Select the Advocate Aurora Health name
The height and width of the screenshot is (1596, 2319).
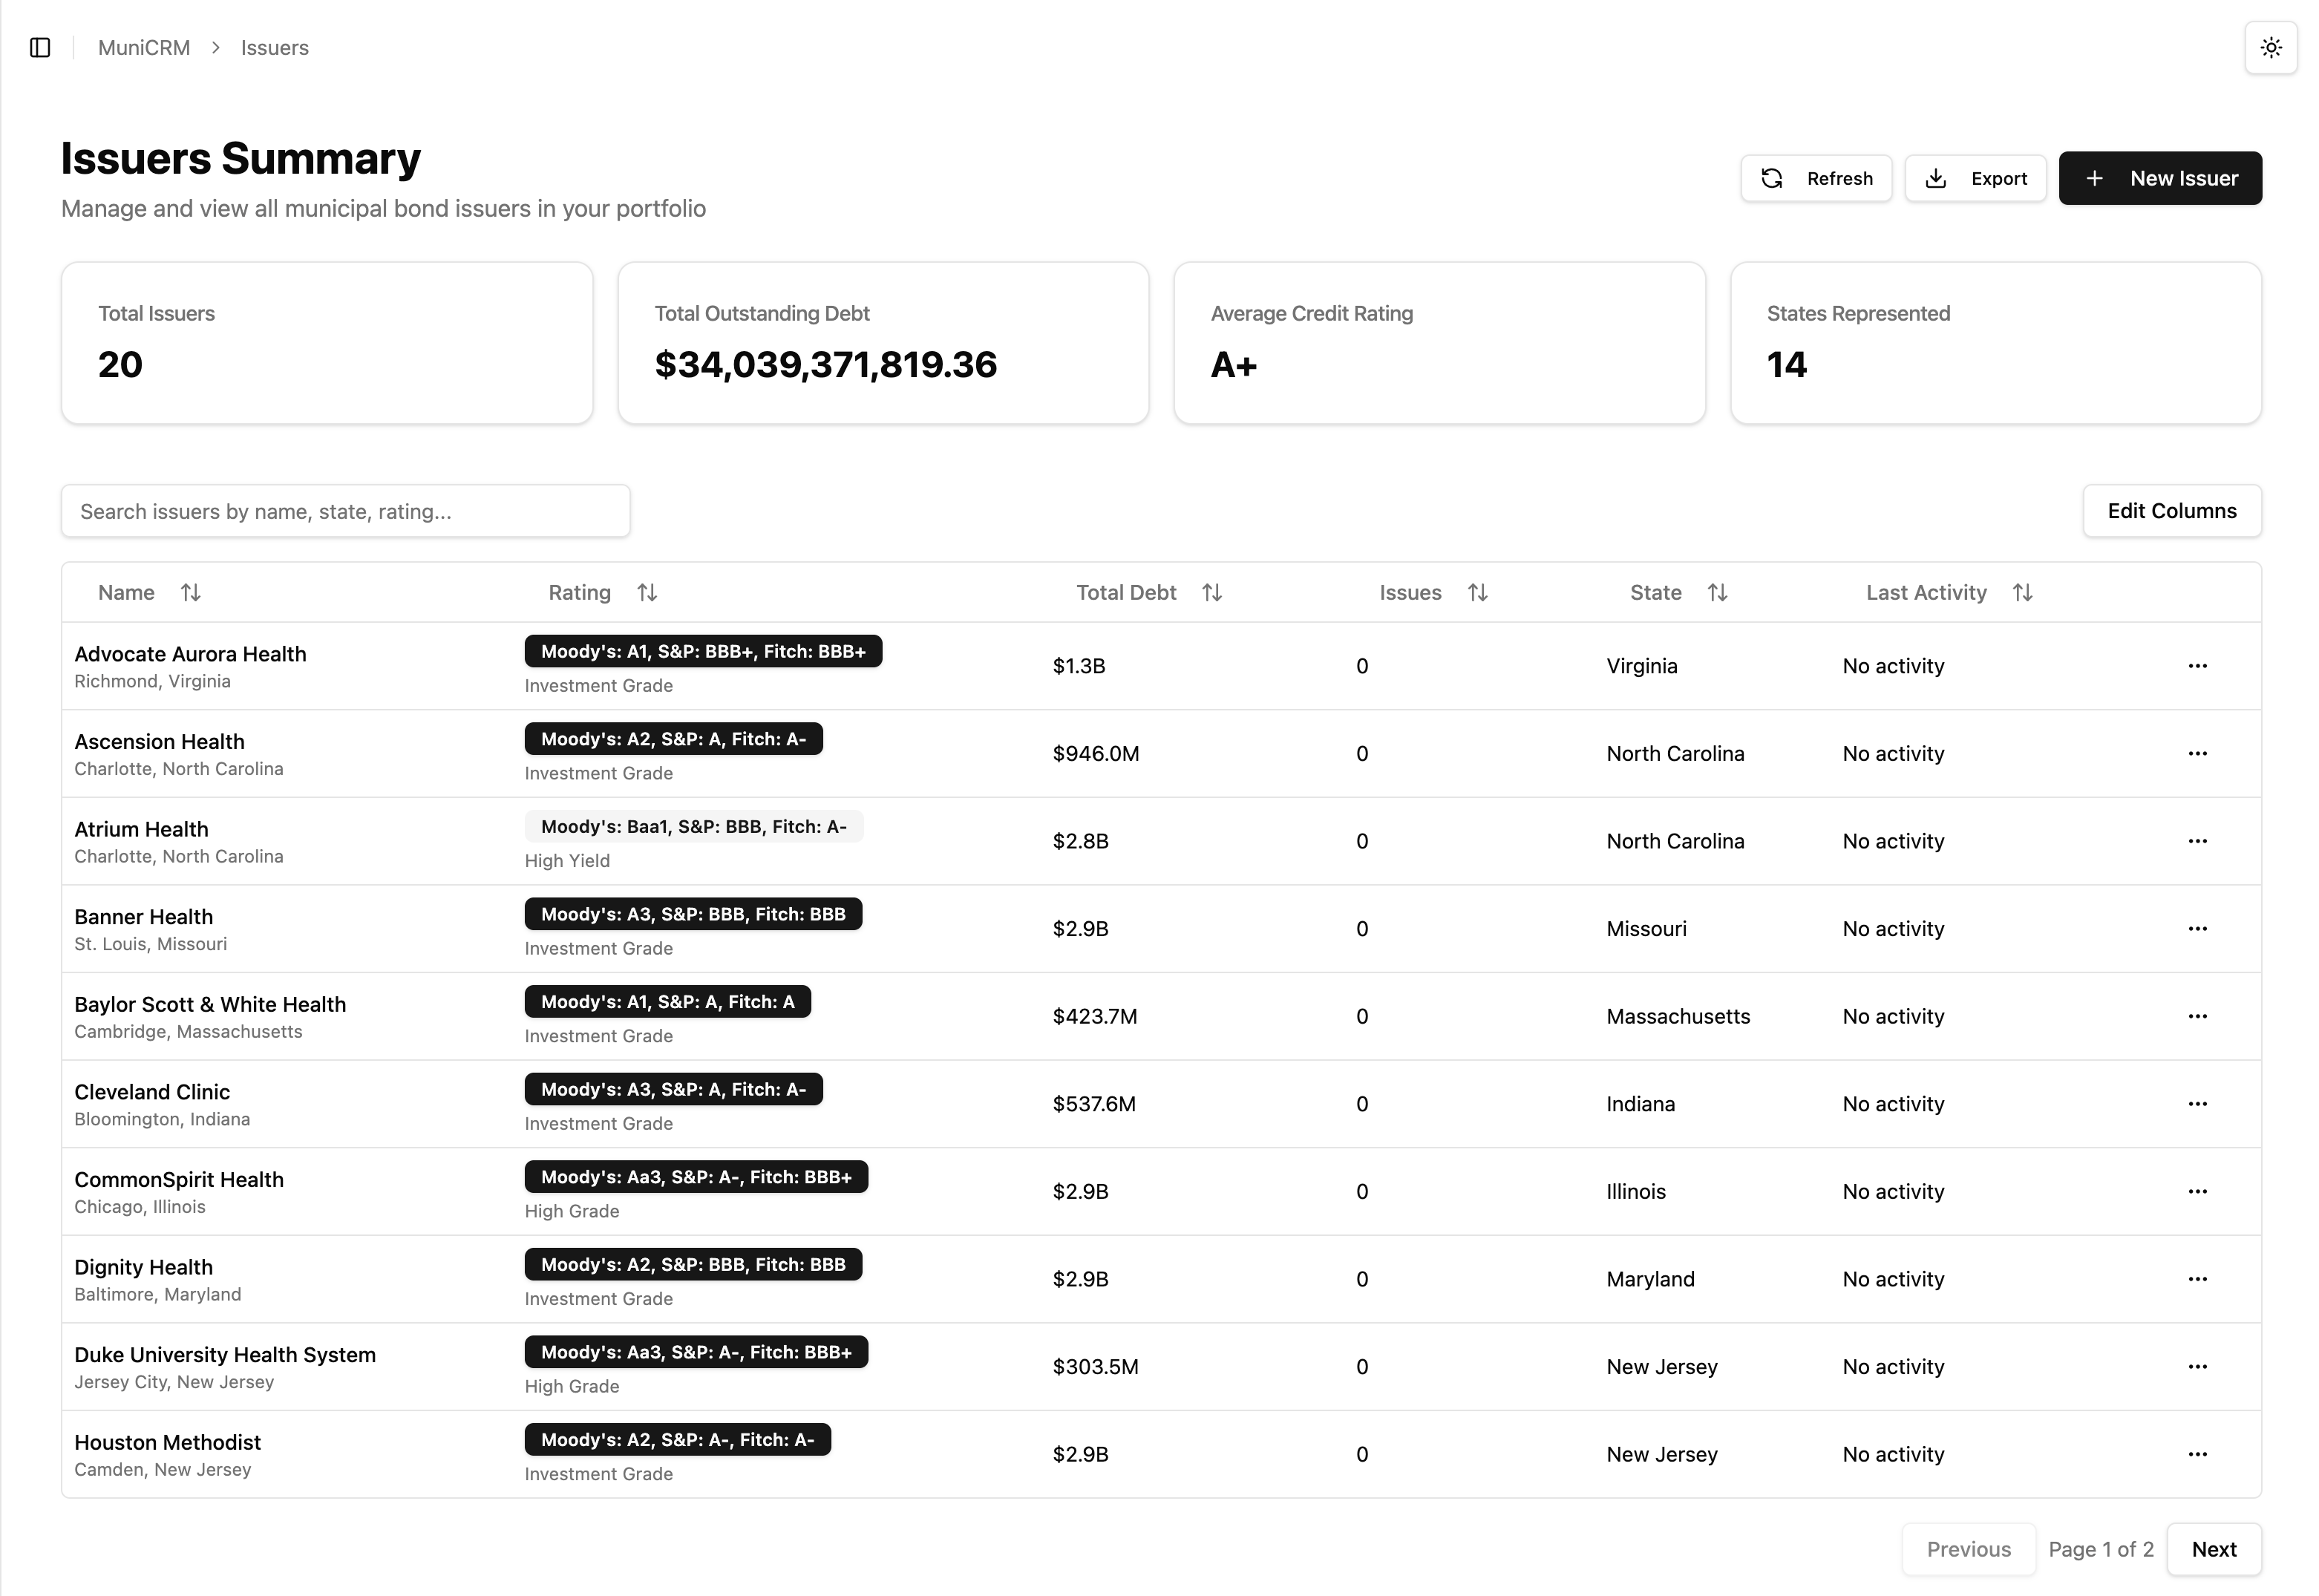pos(190,654)
